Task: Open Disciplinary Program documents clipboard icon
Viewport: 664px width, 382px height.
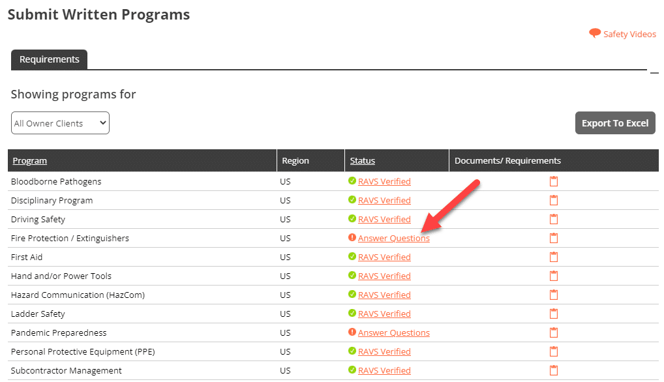Action: click(x=554, y=200)
